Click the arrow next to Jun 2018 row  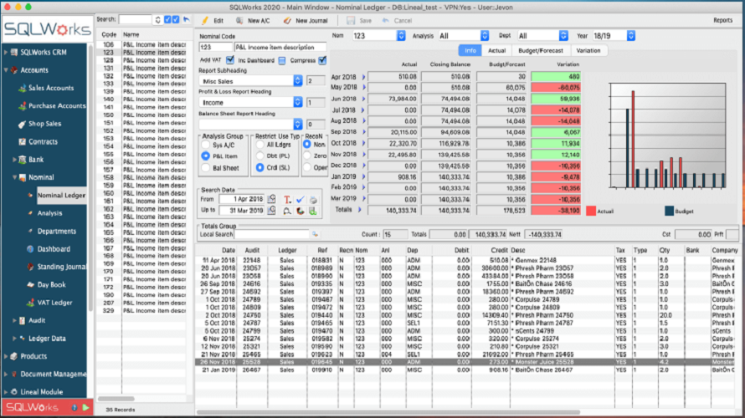[364, 99]
